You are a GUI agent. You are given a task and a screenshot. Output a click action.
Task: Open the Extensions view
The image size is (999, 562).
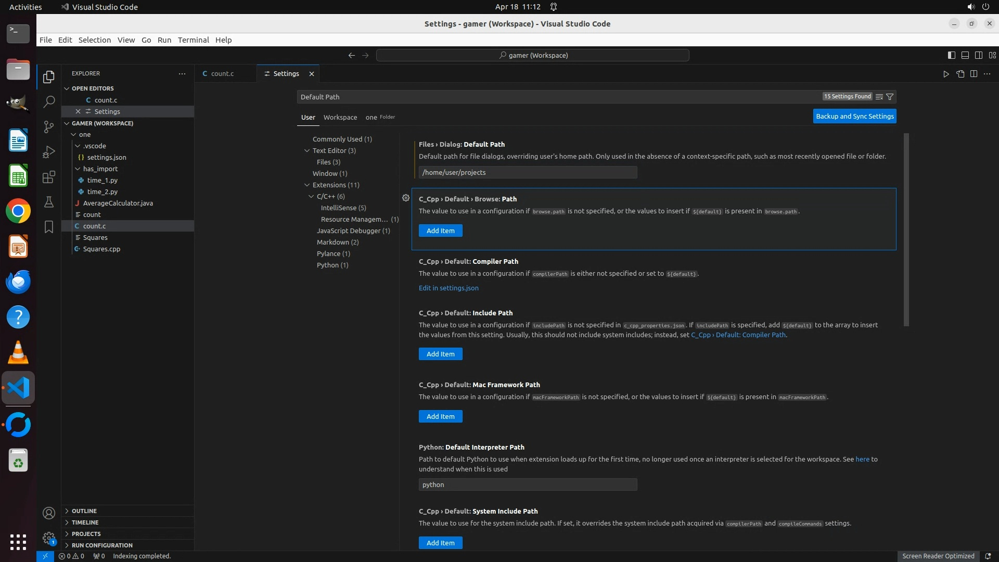[48, 177]
